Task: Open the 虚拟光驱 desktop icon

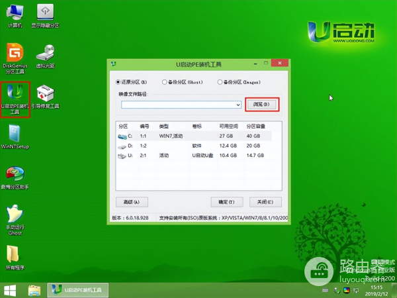Action: (45, 56)
